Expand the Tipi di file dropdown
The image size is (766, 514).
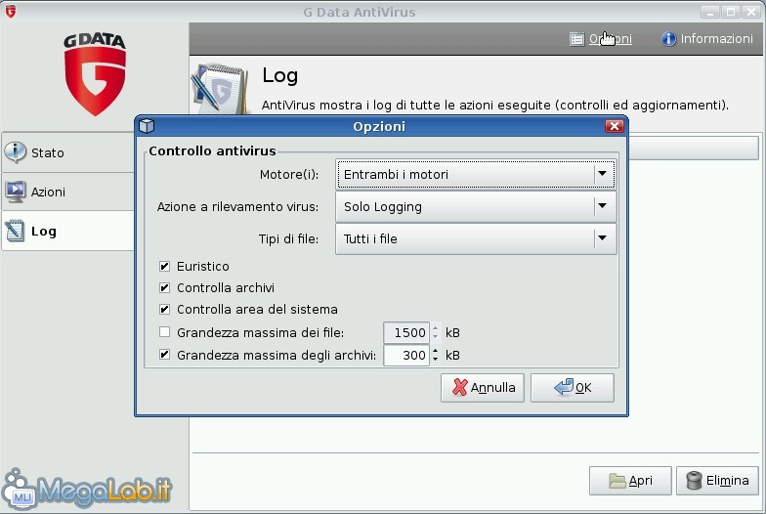coord(475,238)
